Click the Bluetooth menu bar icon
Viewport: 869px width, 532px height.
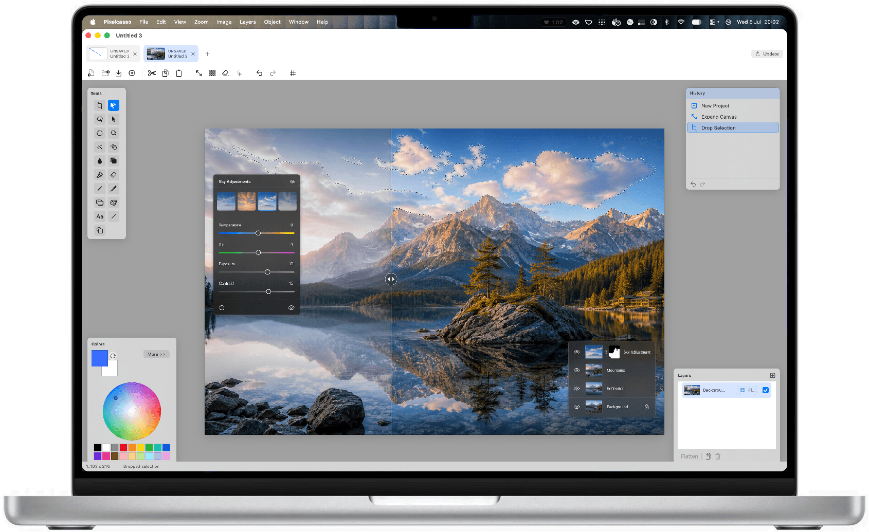[667, 22]
